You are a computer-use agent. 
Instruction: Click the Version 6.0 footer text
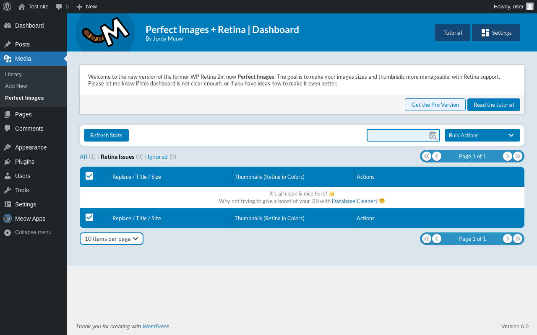coord(515,326)
